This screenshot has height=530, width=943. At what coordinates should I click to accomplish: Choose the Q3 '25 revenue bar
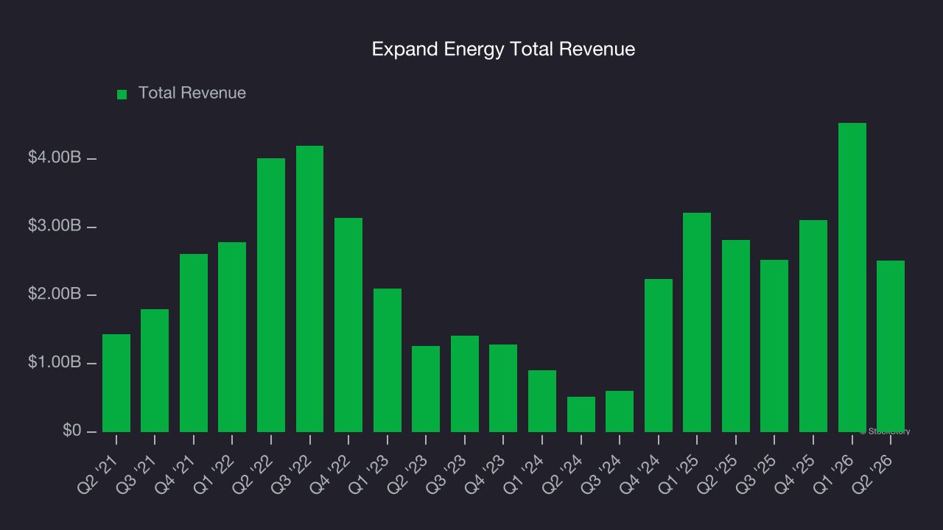774,346
